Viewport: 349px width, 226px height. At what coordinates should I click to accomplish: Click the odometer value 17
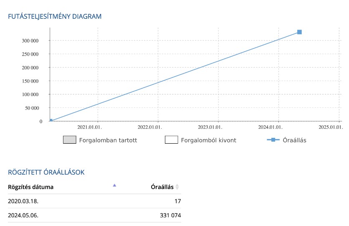(177, 201)
